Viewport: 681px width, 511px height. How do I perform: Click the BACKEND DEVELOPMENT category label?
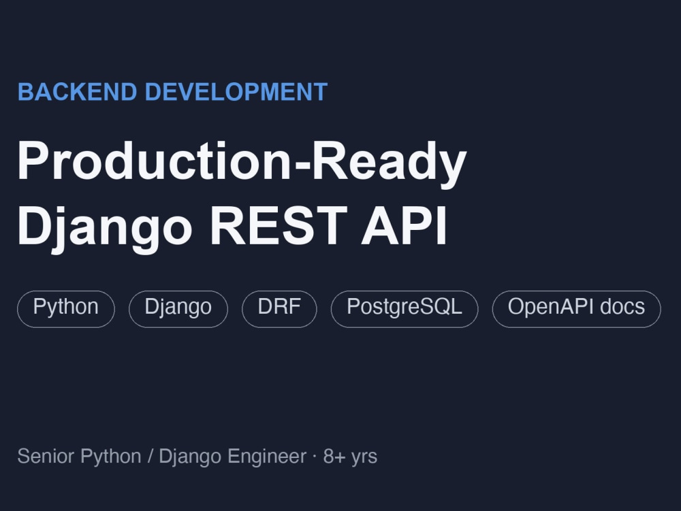[172, 92]
